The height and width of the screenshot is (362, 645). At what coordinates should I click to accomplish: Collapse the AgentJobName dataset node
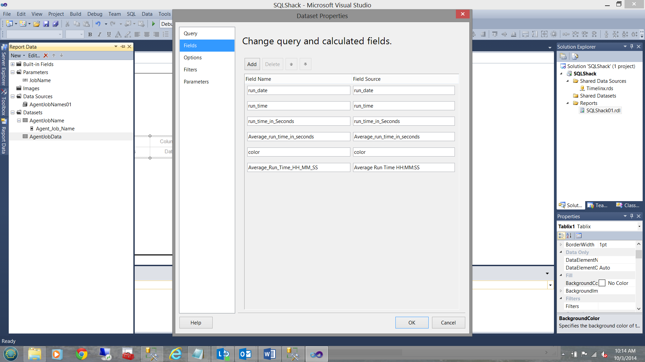tap(19, 121)
